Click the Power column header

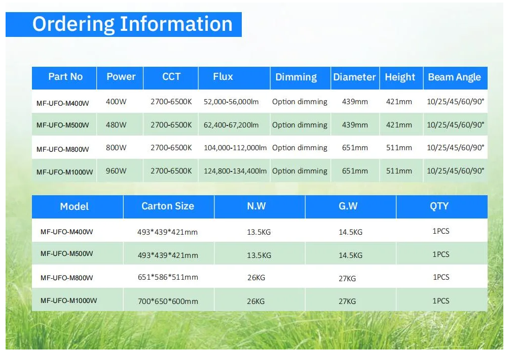121,77
